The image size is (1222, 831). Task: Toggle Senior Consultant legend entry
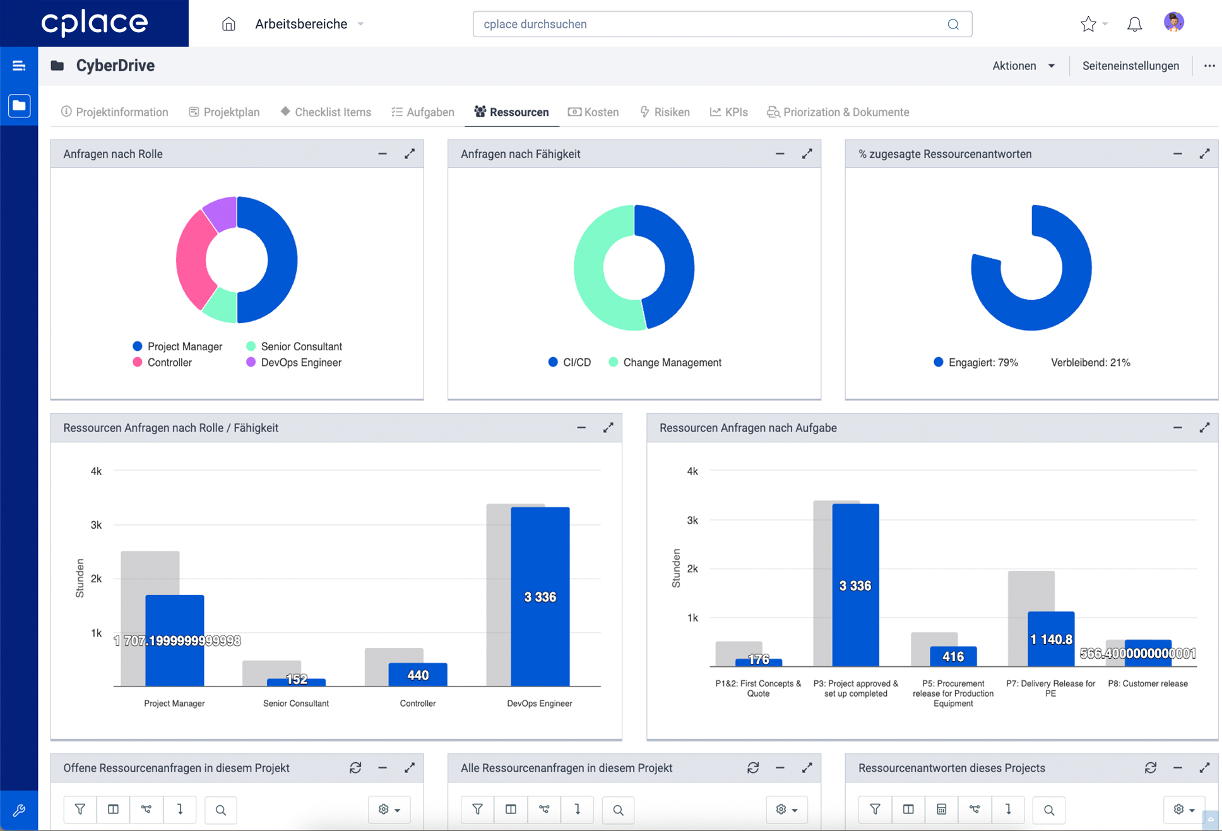pos(294,346)
